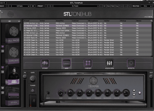Click the circular STL logo in header
This screenshot has width=154, height=111.
click(10, 14)
